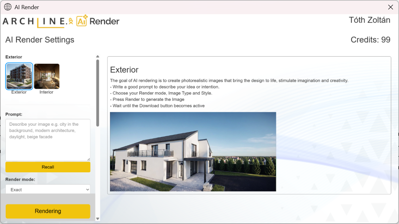Click the Credits: 99 counter
This screenshot has height=224, width=399.
coord(371,40)
